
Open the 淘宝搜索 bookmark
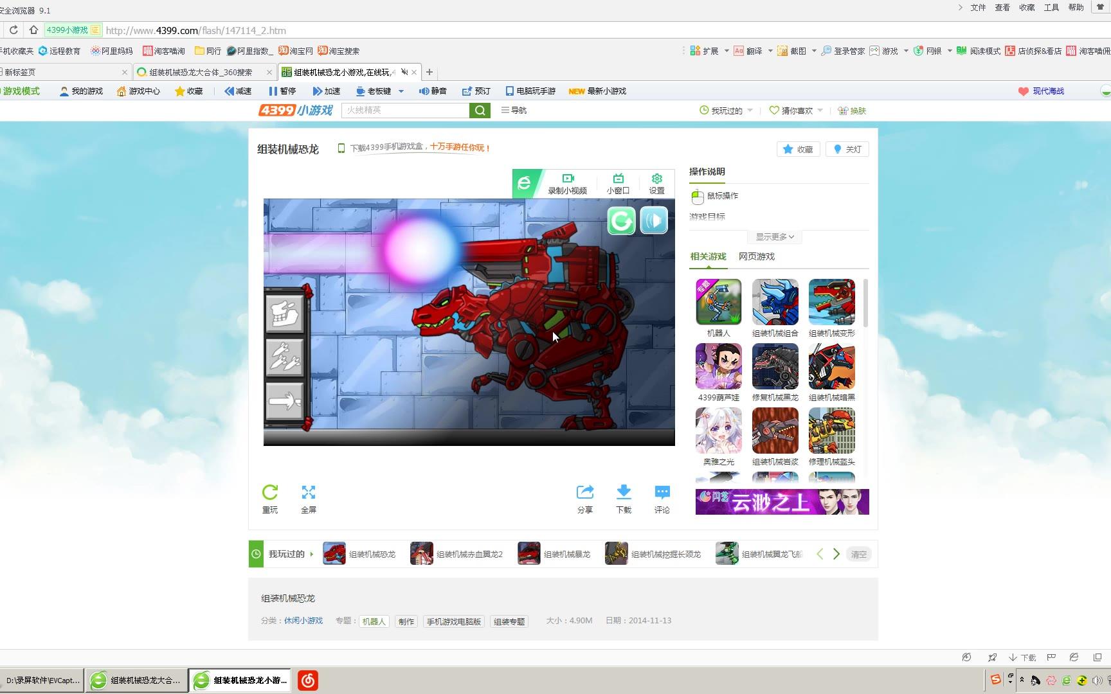pyautogui.click(x=339, y=51)
